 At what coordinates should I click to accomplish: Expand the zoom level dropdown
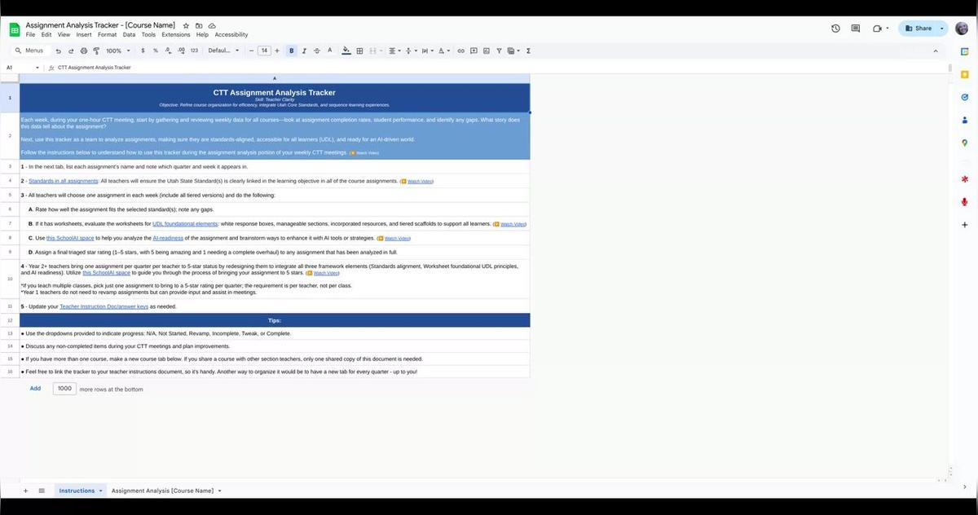(117, 51)
